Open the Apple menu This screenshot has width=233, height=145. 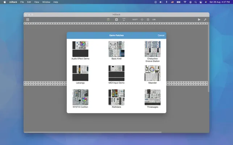coord(5,2)
